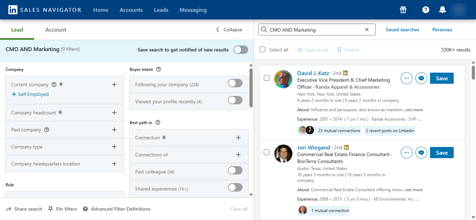Screen dimensions: 476x220
Task: Message David J. Katz via chat icon
Action: click(x=421, y=78)
